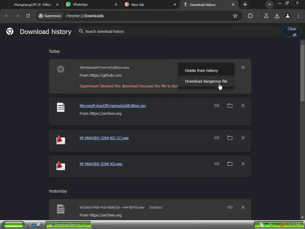Show XF-MAX2k9-32bit-KG.exe in folder
Image resolution: width=305 pixels, height=229 pixels.
(230, 164)
